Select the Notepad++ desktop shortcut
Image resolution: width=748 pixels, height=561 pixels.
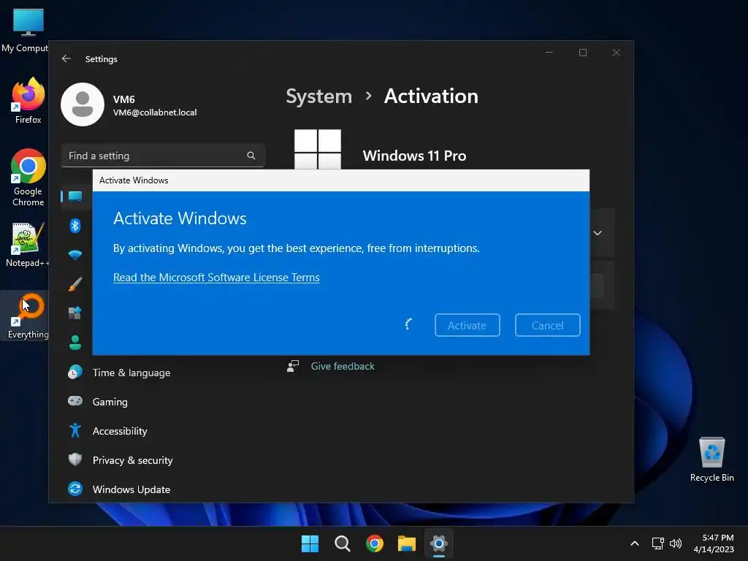point(28,245)
